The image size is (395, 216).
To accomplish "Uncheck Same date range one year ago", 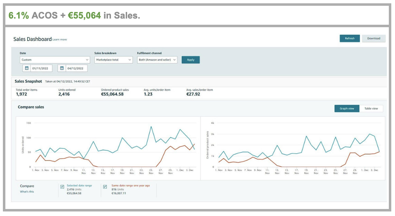I will tap(105, 187).
